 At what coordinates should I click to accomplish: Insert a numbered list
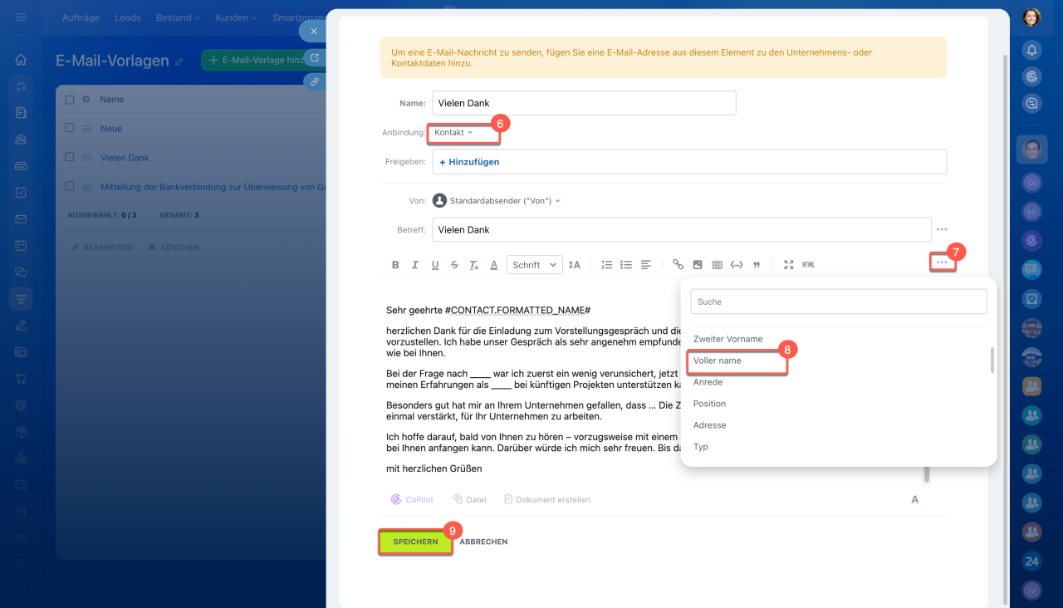click(x=607, y=265)
